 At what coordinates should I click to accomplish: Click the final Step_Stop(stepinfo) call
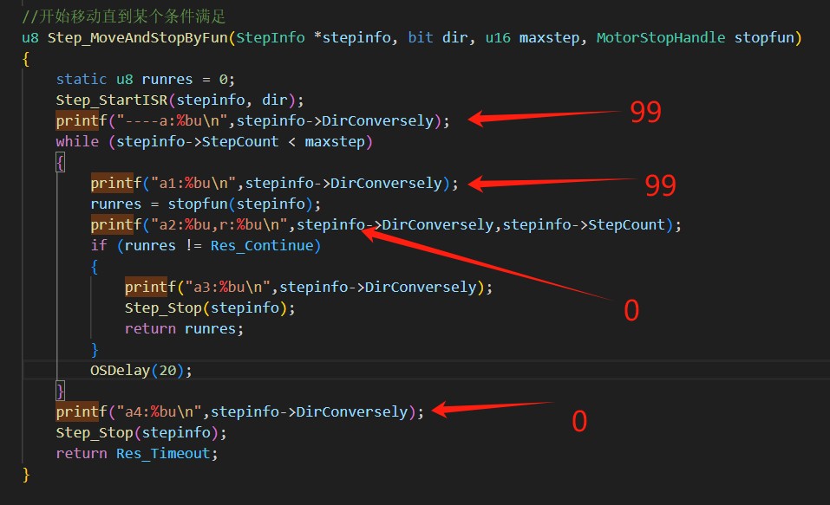pyautogui.click(x=141, y=432)
